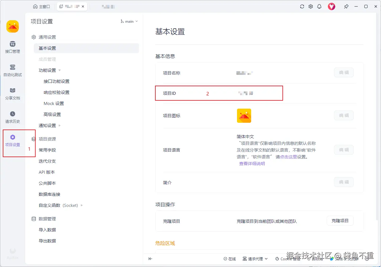Click 编辑 button for 项目名称

click(344, 72)
